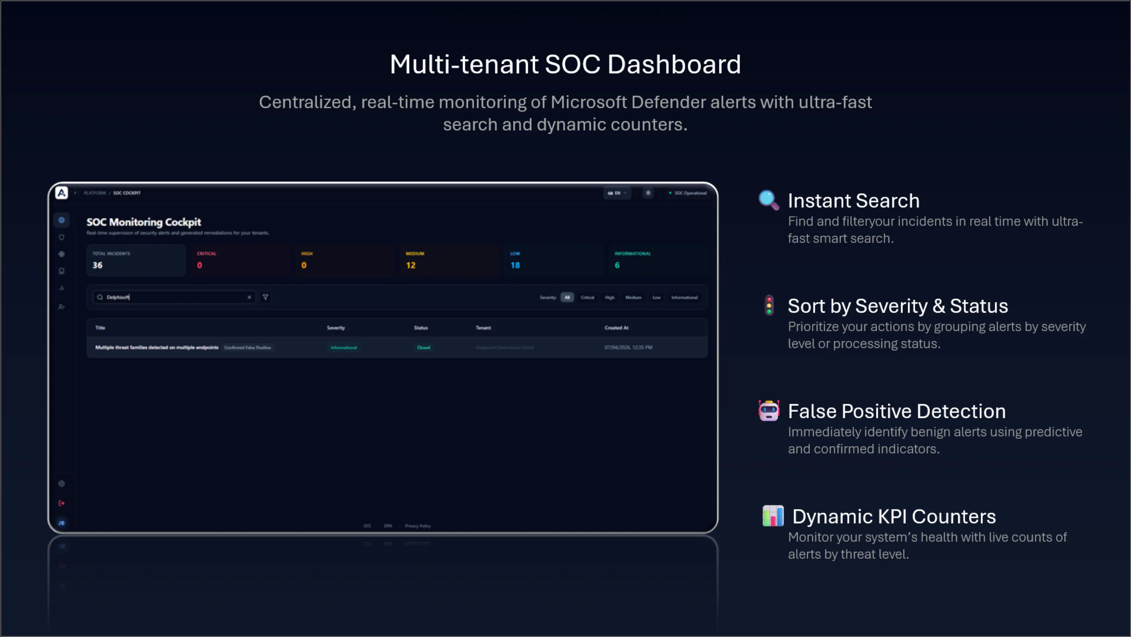Click the Critical 0 counter card
1131x637 pixels.
click(240, 260)
